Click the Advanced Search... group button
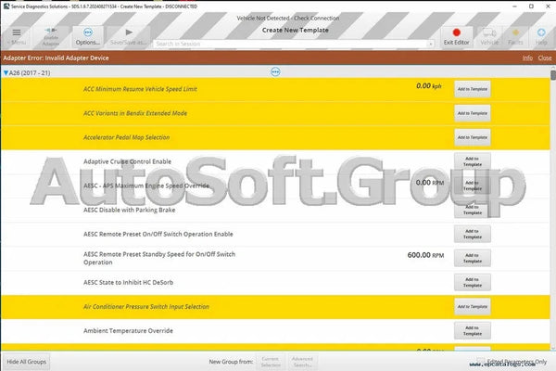Screen dimensions: 556x371 [x=302, y=362]
